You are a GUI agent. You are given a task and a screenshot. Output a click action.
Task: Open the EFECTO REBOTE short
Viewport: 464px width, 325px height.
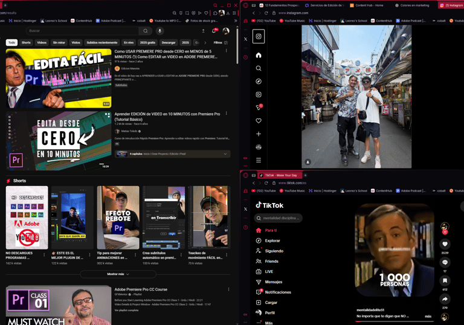click(118, 217)
